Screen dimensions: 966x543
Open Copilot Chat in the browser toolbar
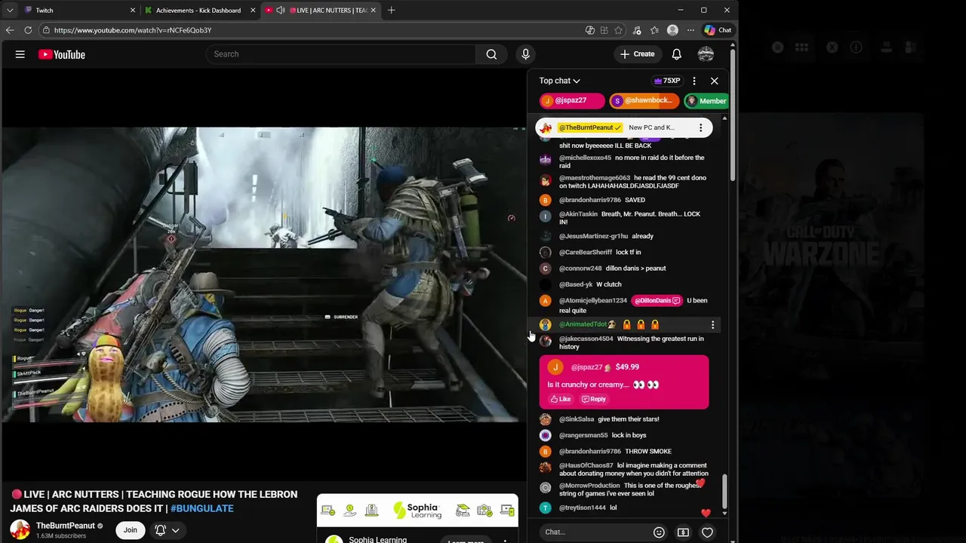point(718,30)
